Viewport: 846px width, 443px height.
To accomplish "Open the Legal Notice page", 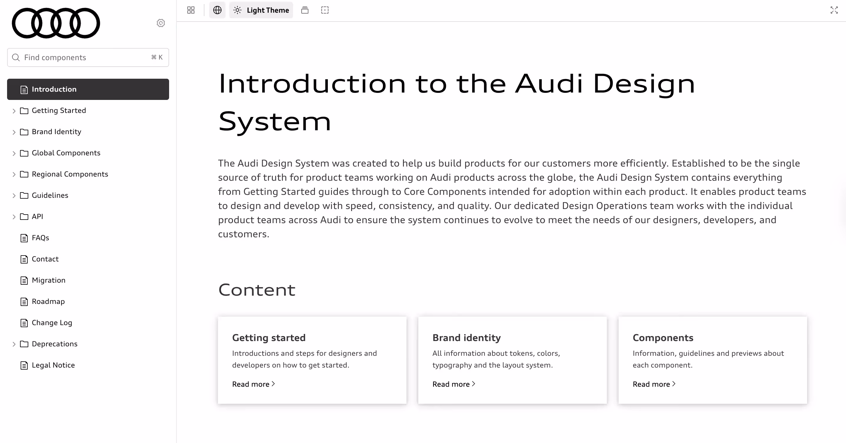I will [x=53, y=365].
